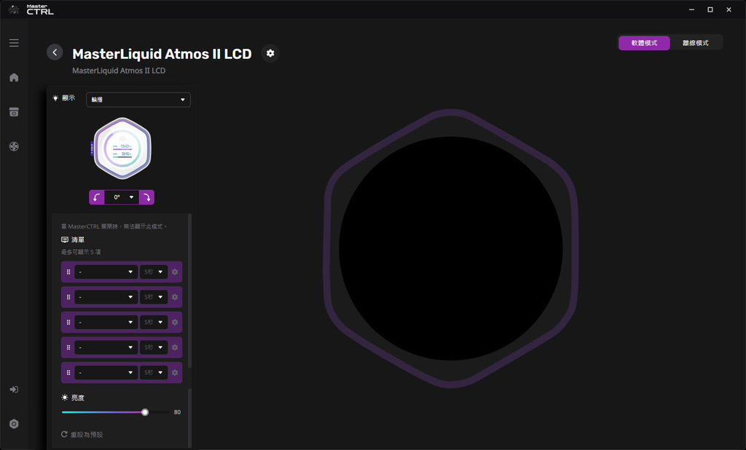Click the brightness sun icon
746x450 pixels.
(65, 397)
